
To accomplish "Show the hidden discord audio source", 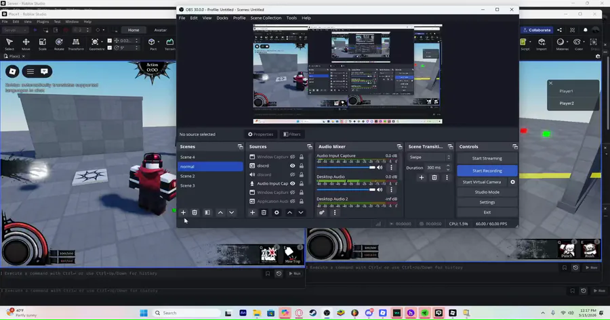I will point(293,175).
